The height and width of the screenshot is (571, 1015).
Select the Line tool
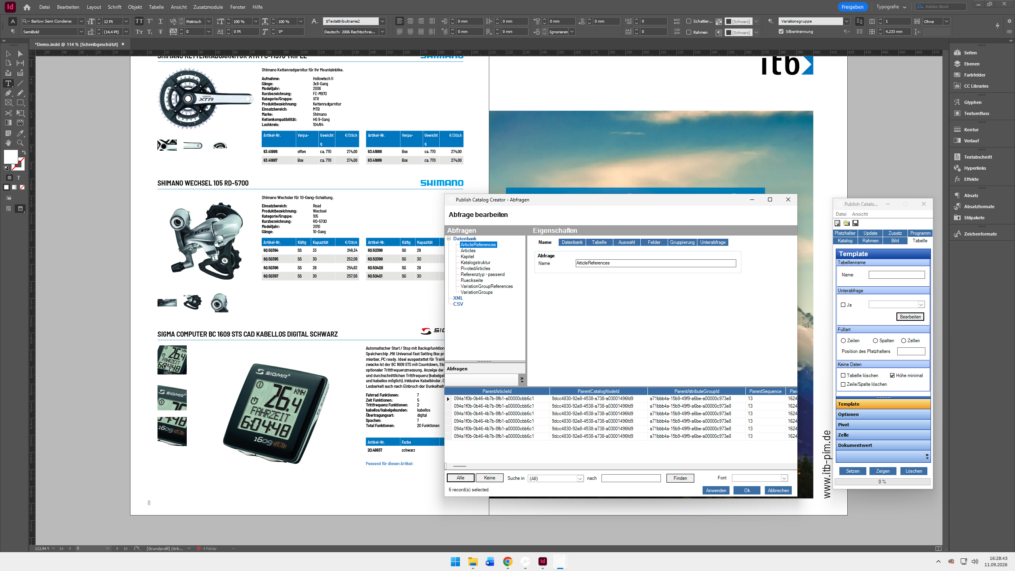20,83
